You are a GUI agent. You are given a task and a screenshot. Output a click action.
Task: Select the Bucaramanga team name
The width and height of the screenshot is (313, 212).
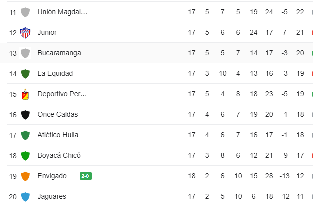click(x=59, y=53)
